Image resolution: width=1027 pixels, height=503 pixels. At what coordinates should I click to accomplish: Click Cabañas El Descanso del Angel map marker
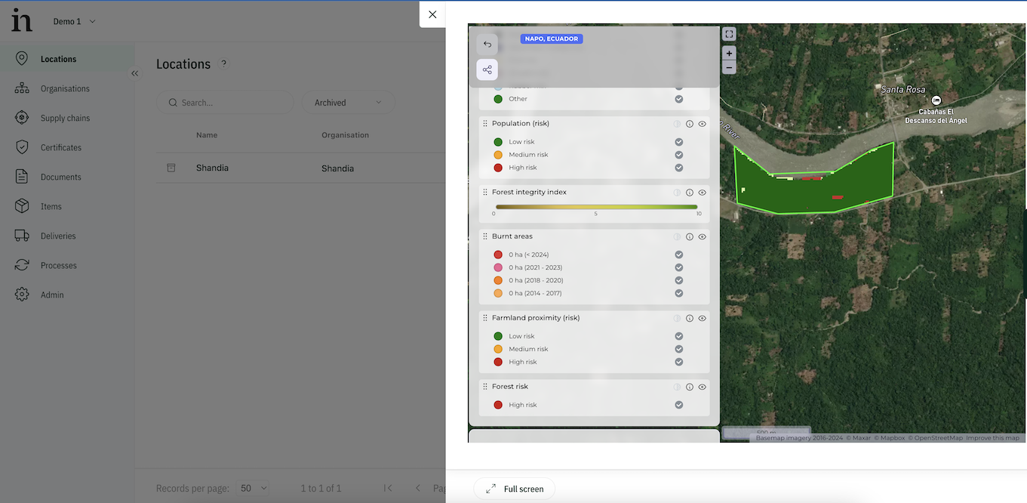(x=936, y=100)
